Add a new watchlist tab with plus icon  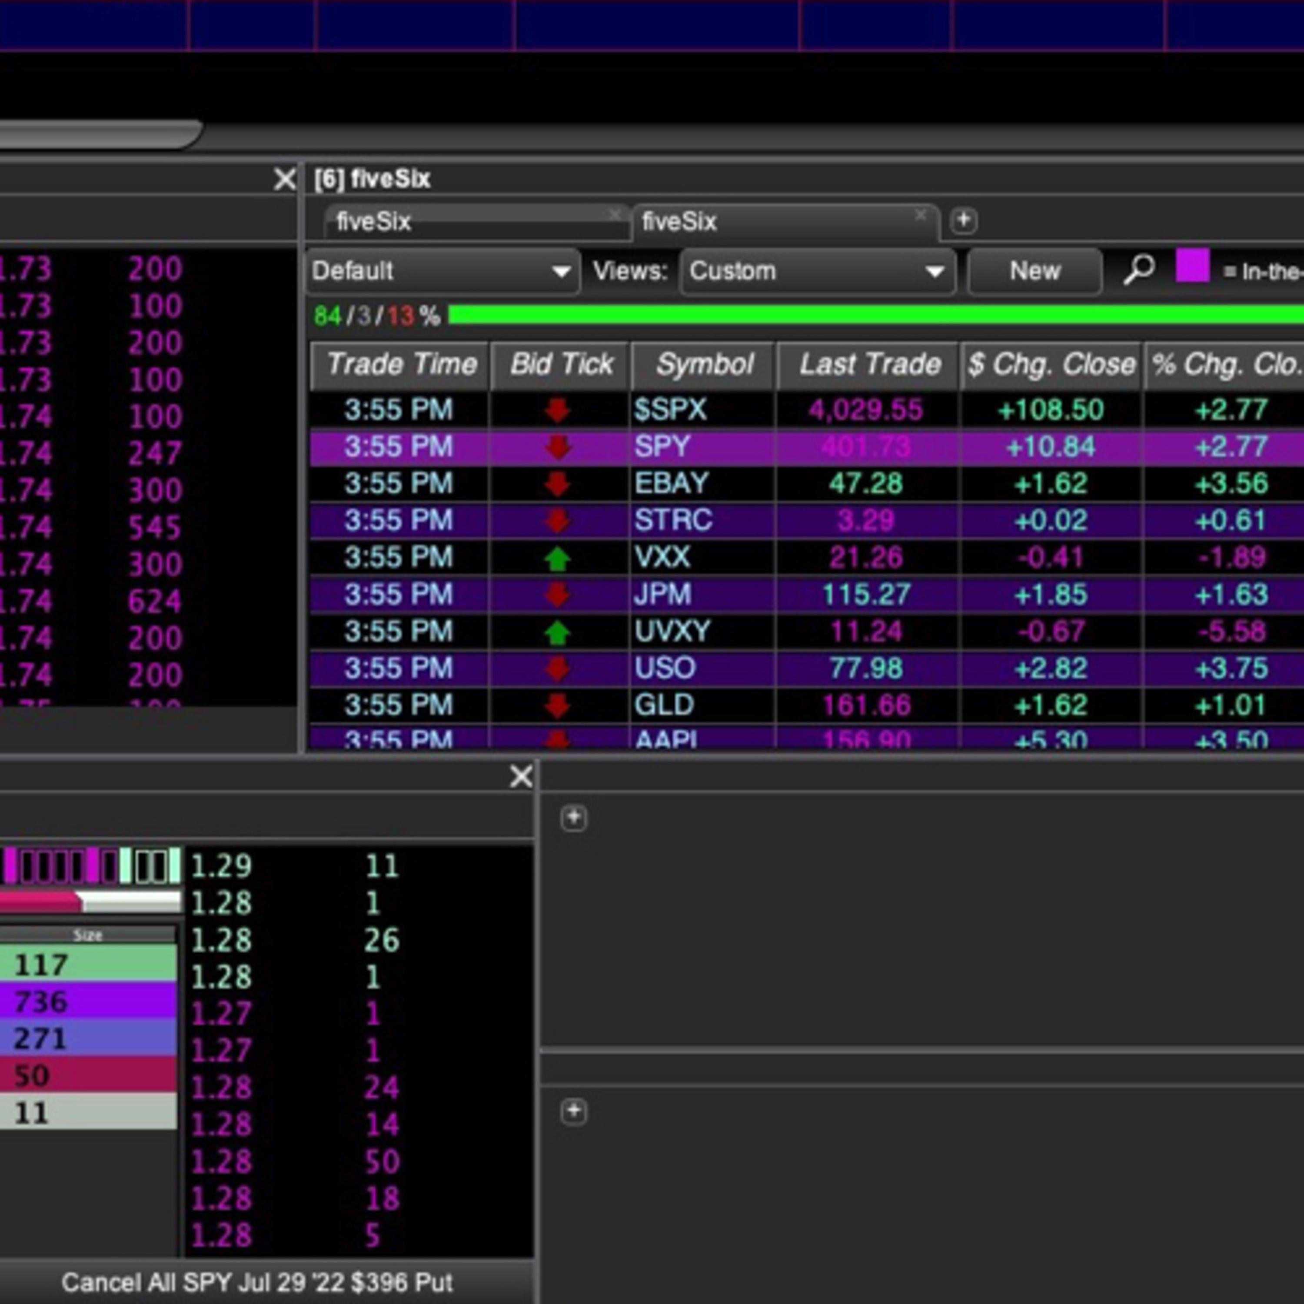point(963,220)
